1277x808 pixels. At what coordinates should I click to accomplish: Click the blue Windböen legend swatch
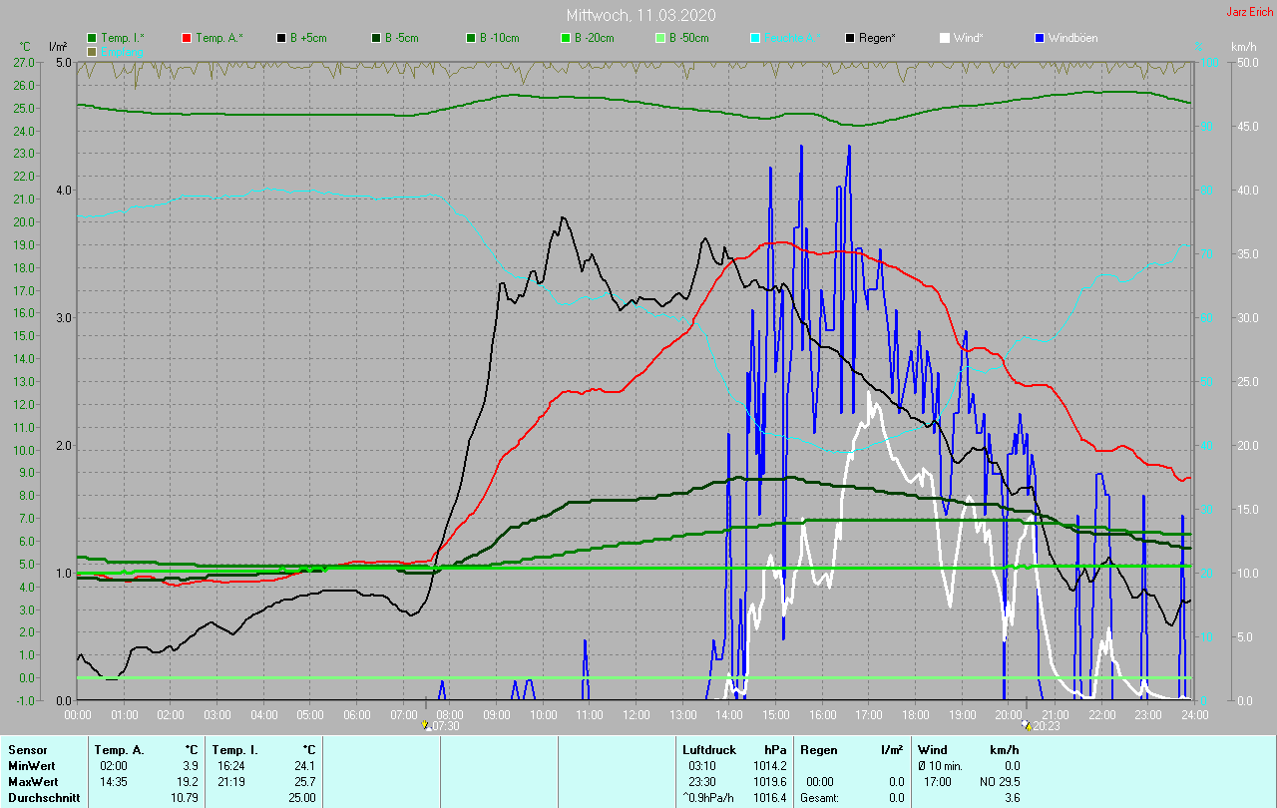point(1040,38)
